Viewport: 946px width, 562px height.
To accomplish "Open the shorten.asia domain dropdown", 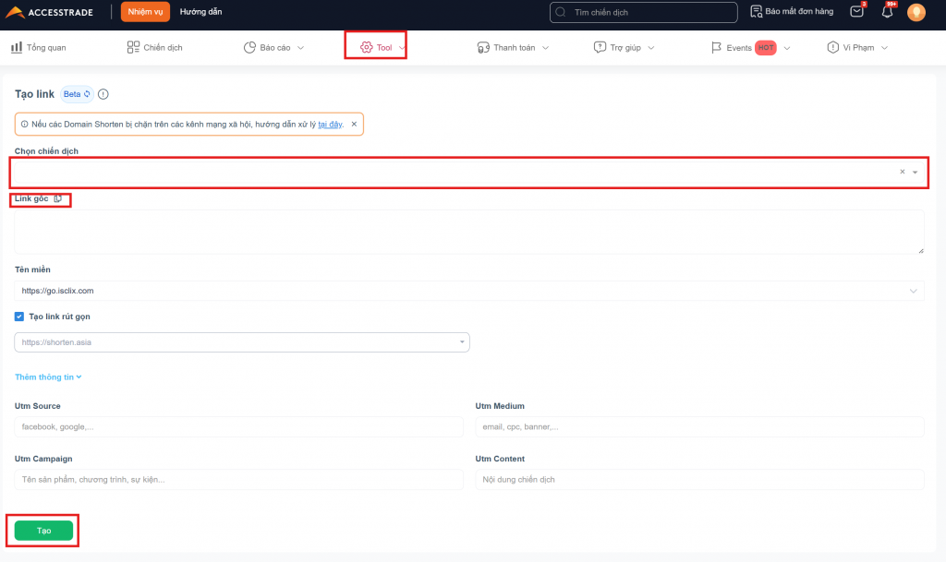I will (x=242, y=342).
